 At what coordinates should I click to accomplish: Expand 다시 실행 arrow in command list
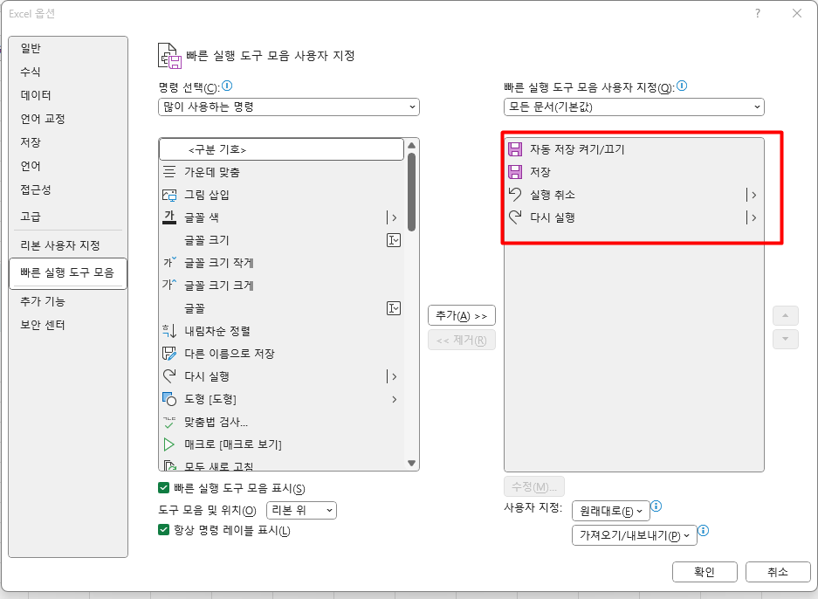pyautogui.click(x=394, y=376)
